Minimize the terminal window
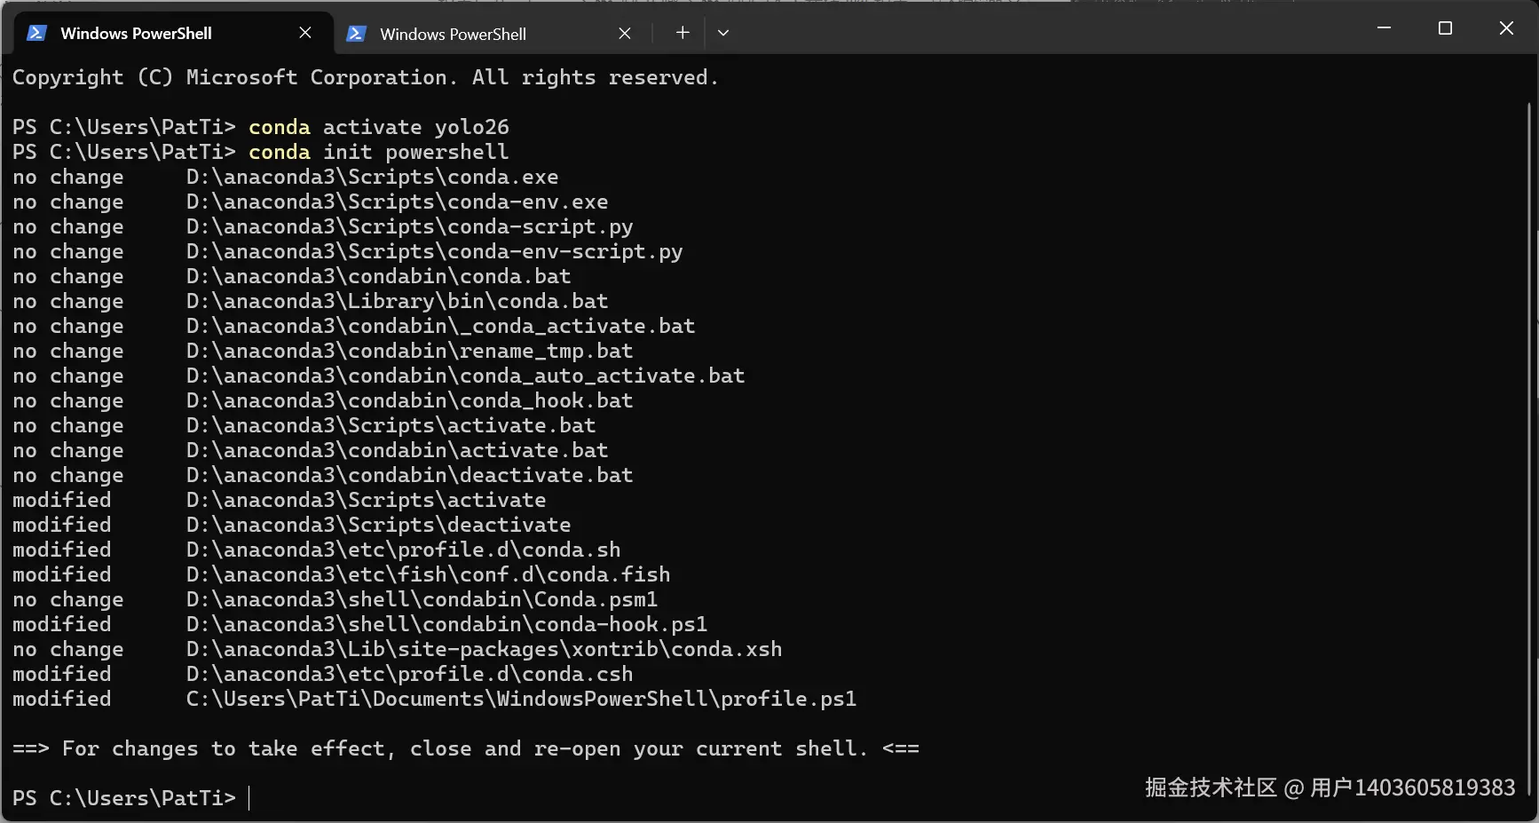 1384,28
